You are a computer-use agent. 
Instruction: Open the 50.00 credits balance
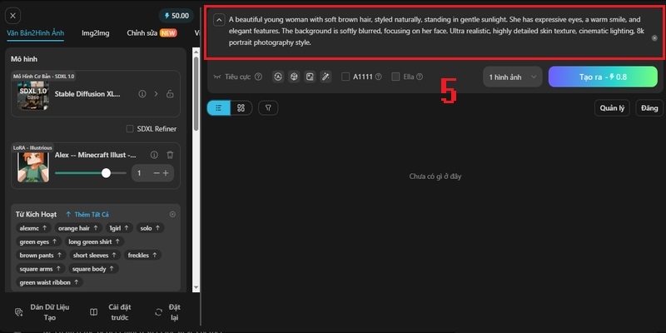click(x=176, y=16)
